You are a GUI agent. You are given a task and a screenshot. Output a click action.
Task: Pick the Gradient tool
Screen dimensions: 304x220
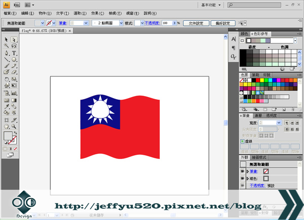[x=14, y=100]
